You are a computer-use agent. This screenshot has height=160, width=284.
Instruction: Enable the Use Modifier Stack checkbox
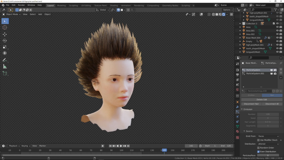pyautogui.click(x=258, y=140)
